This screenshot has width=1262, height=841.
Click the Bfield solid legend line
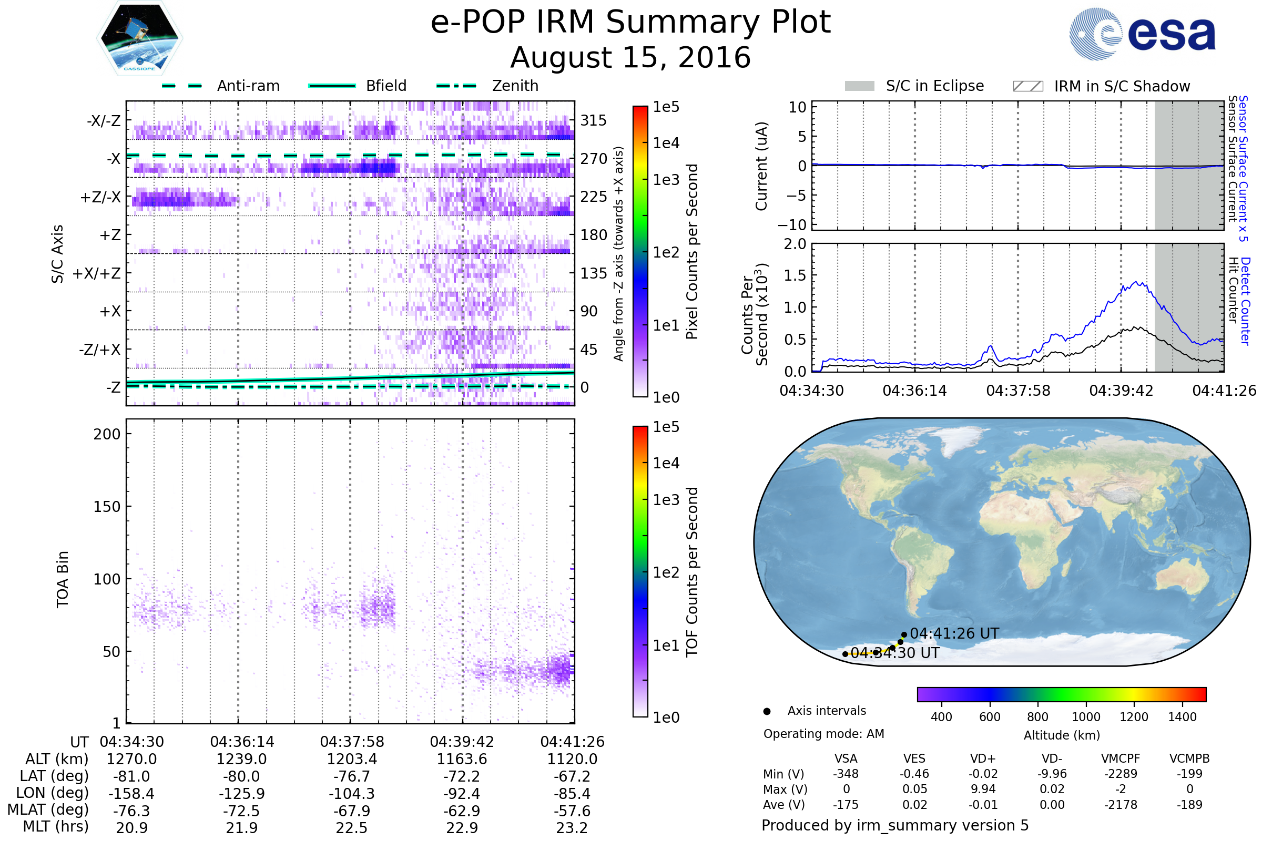(x=332, y=86)
